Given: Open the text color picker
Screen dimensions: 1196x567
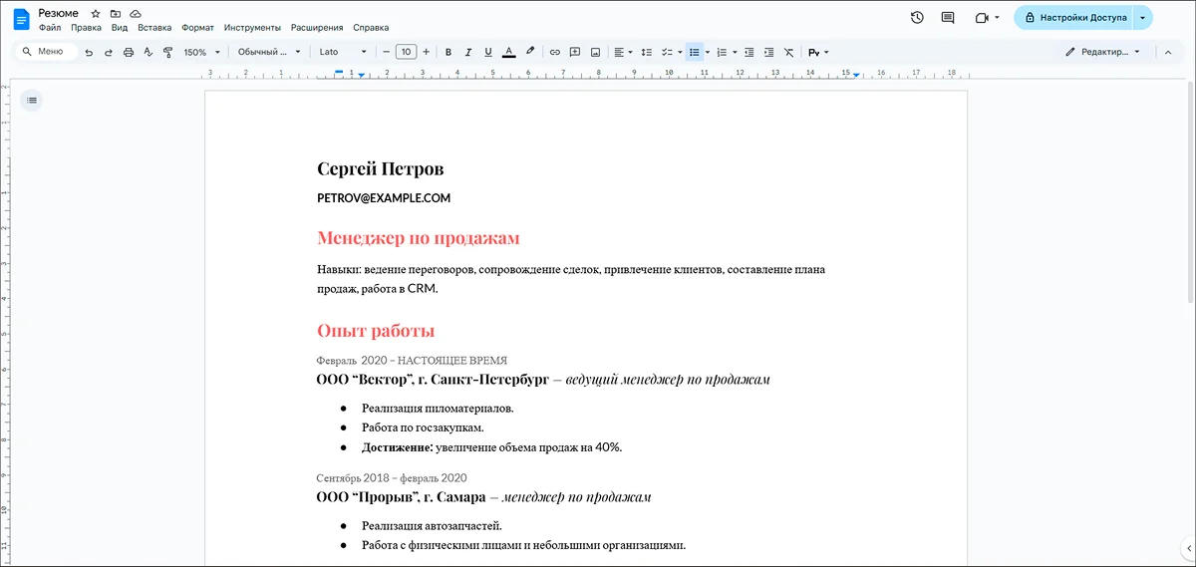Looking at the screenshot, I should click(x=509, y=52).
